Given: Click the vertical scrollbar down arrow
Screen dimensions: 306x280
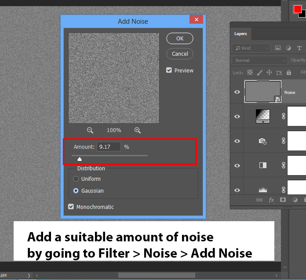Looking at the screenshot, I should coord(285,267).
